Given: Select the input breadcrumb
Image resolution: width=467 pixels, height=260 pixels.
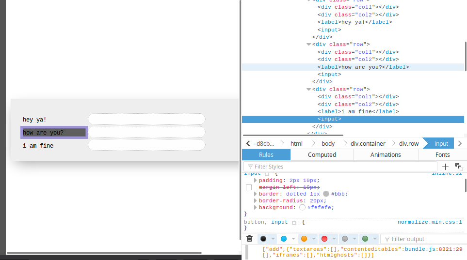Looking at the screenshot, I should click(441, 143).
